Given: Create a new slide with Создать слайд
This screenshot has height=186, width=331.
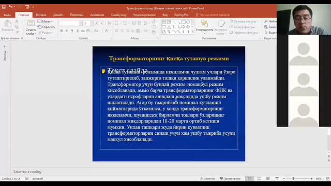Looking at the screenshot, I should pyautogui.click(x=31, y=27).
